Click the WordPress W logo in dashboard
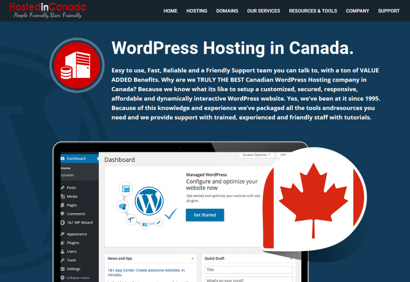410x282 pixels. pyautogui.click(x=149, y=201)
